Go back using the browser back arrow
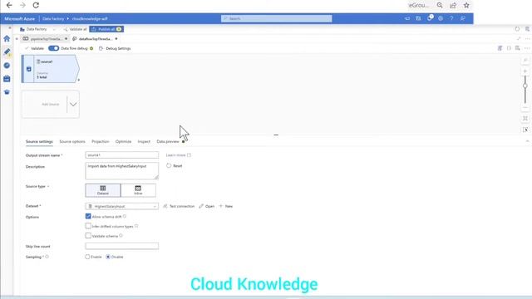The width and height of the screenshot is (532, 299). [9, 5]
